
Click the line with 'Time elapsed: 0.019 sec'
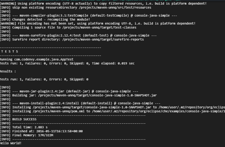pyautogui.click(x=67, y=64)
